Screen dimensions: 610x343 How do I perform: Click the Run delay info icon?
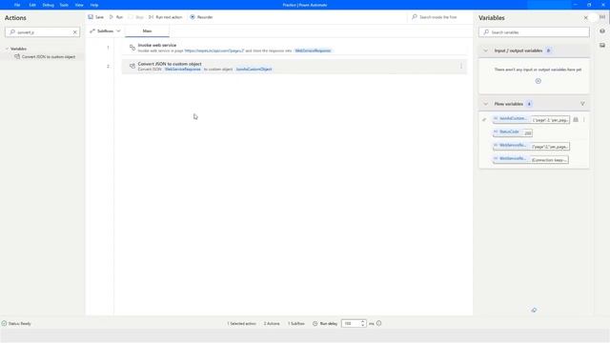coord(378,323)
